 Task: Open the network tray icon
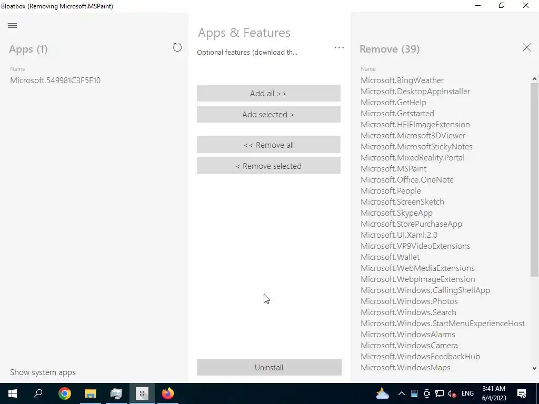[440, 393]
